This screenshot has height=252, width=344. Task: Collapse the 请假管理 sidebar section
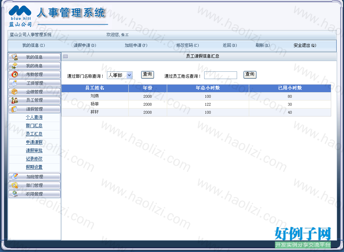35,109
